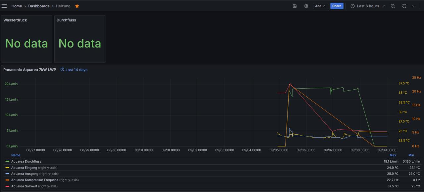Open the refresh interval dropdown arrow

413,6
